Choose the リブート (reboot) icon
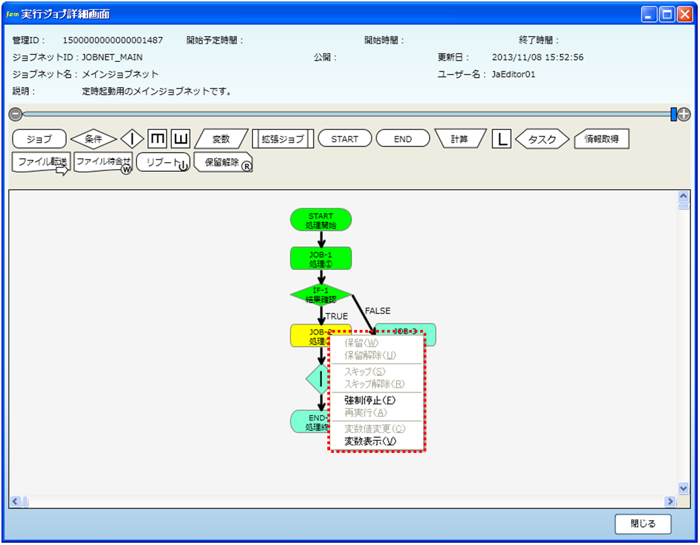The width and height of the screenshot is (700, 545). pyautogui.click(x=164, y=162)
